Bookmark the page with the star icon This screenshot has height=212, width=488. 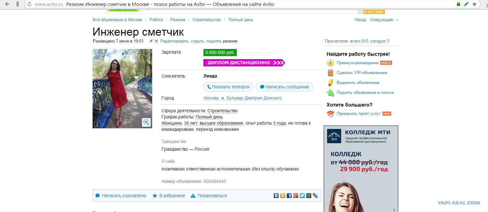click(x=474, y=4)
